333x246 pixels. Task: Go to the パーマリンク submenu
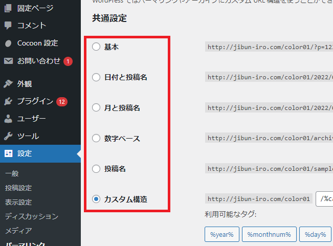(x=25, y=244)
